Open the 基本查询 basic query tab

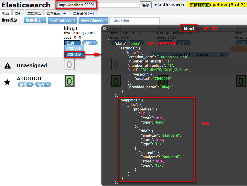[x=53, y=13]
